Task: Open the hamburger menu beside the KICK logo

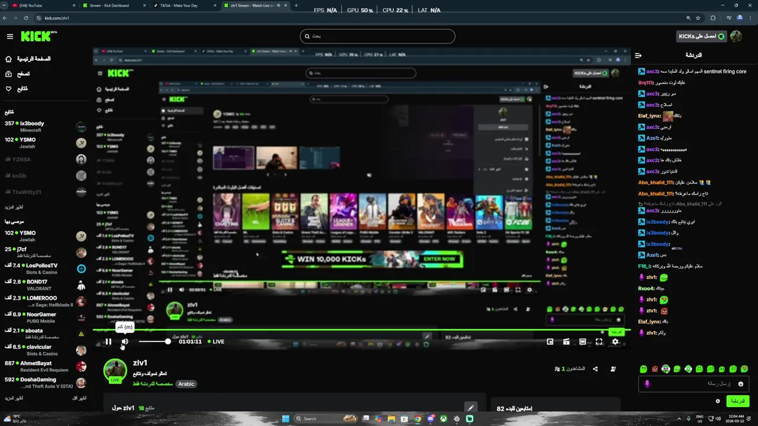Action: coord(10,36)
